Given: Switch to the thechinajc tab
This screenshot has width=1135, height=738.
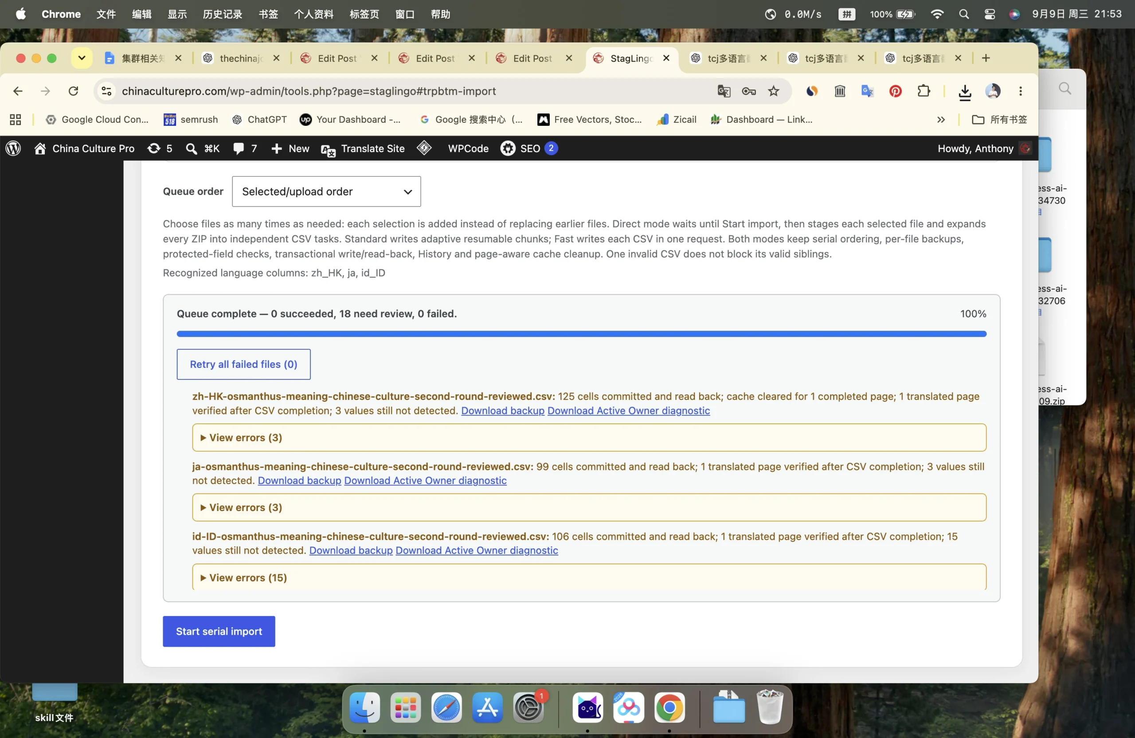Looking at the screenshot, I should [x=241, y=58].
